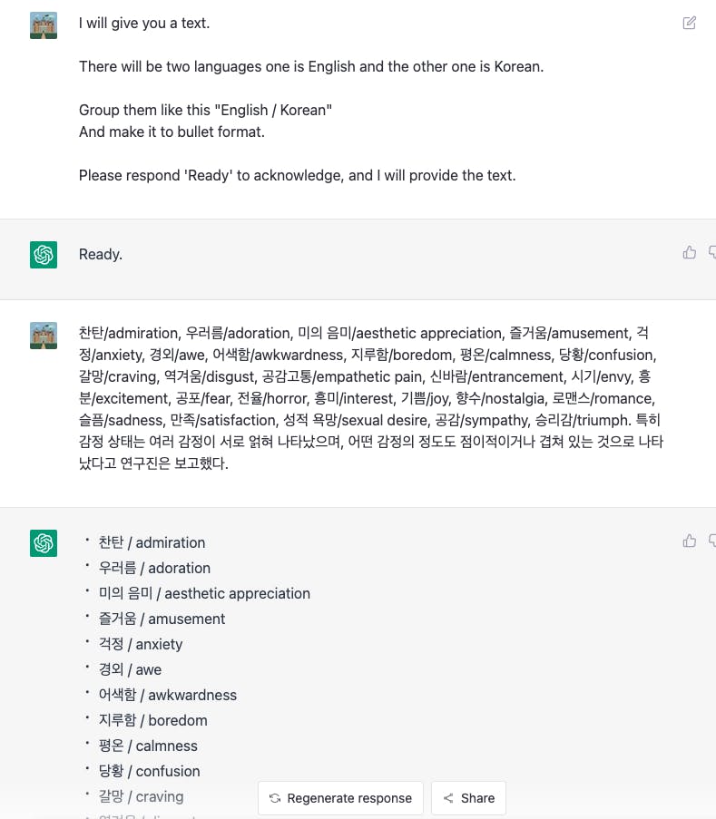Click the 'Ready.' reply text

click(x=101, y=254)
